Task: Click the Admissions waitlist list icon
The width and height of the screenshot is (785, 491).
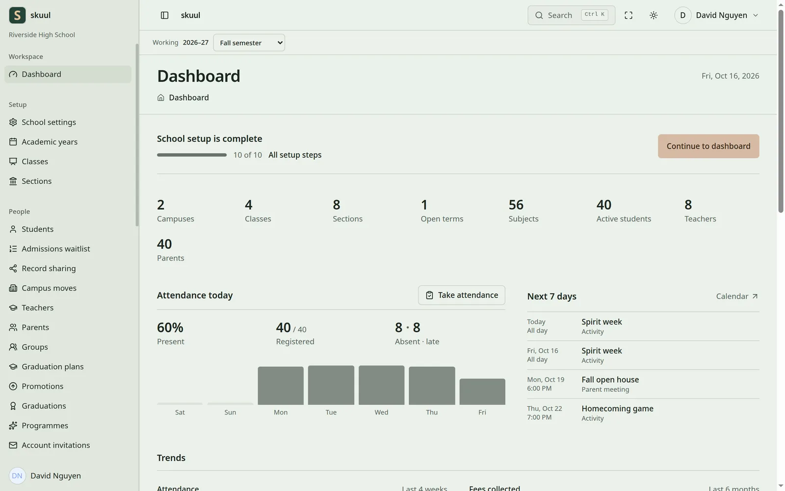Action: 13,249
